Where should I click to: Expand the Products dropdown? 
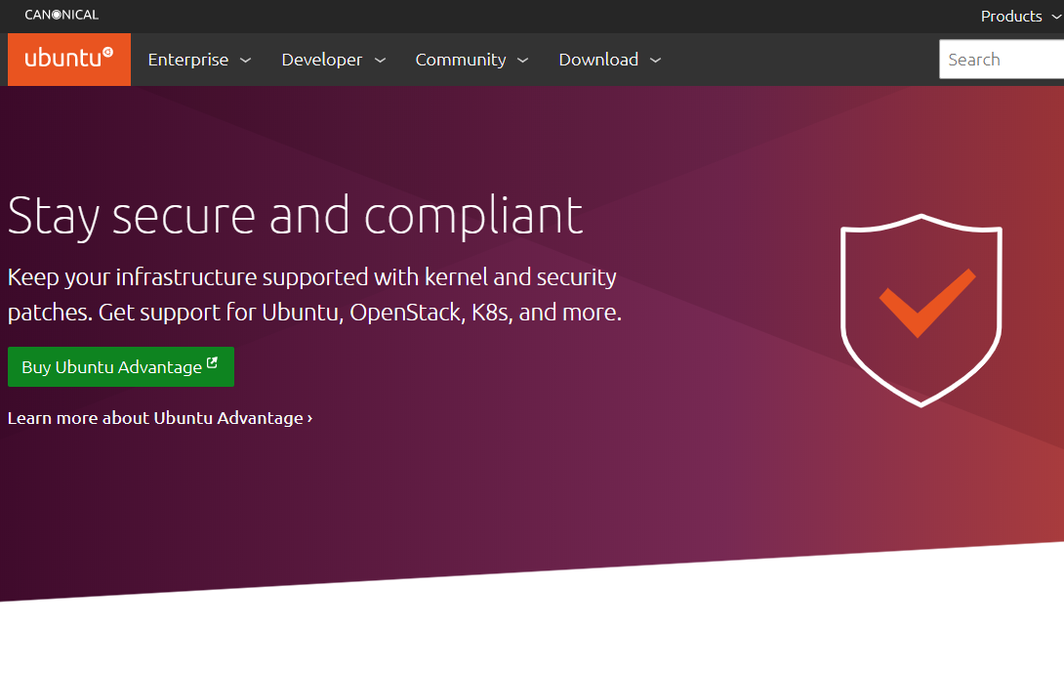pos(1021,17)
